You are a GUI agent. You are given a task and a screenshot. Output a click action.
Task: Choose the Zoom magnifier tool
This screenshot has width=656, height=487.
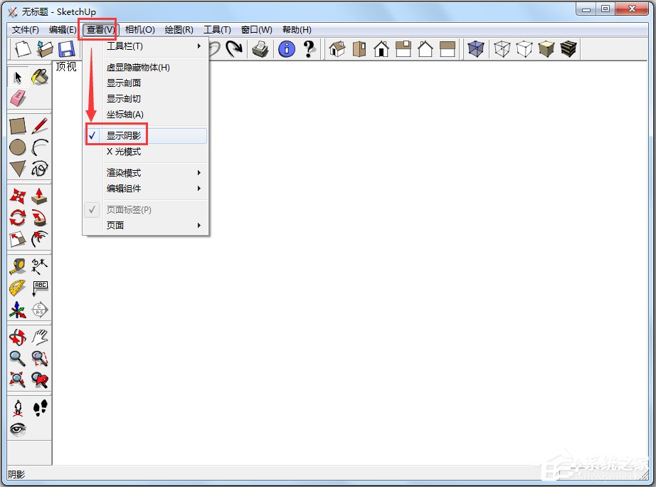18,358
